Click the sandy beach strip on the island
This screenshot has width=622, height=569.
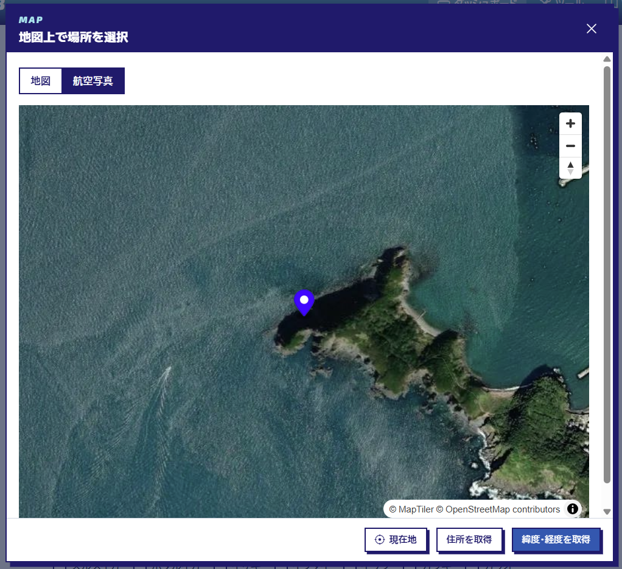(x=419, y=317)
